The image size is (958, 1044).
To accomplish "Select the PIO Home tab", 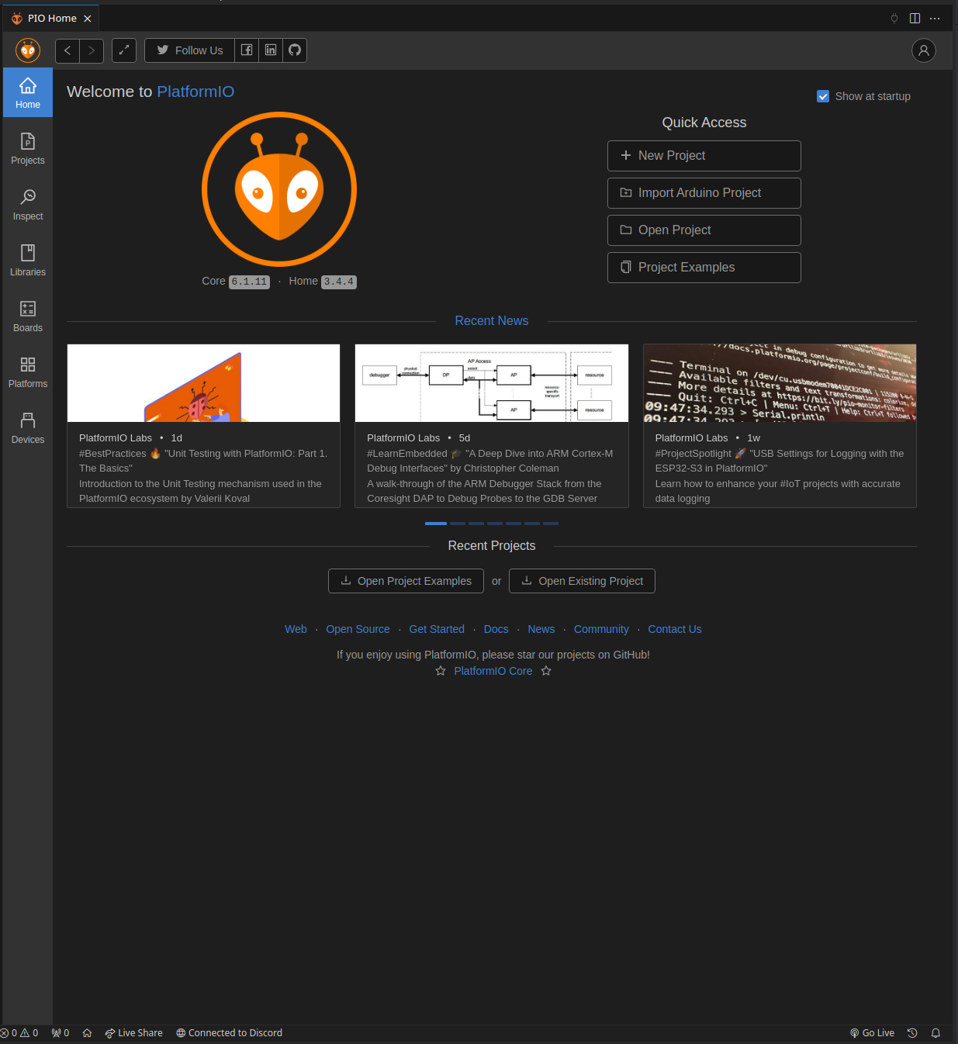I will (51, 19).
